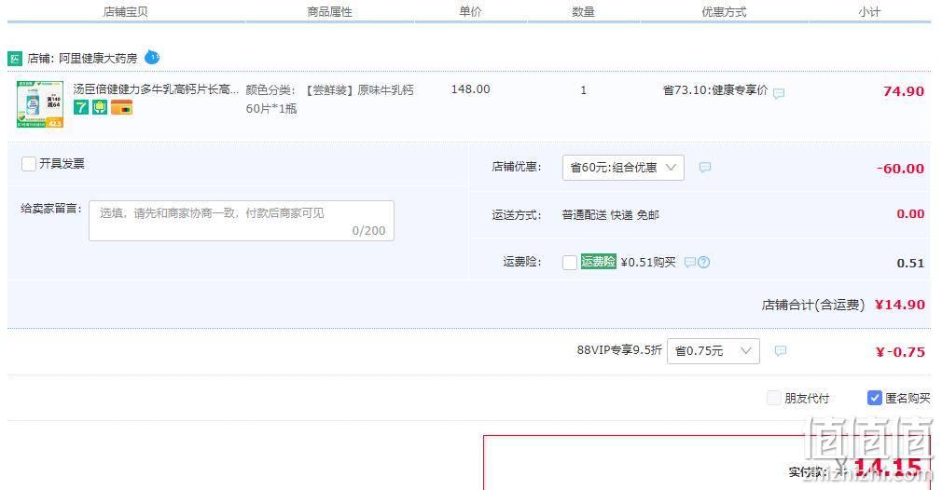Click the 0.00 shipping fee amount
The width and height of the screenshot is (942, 490).
[910, 214]
